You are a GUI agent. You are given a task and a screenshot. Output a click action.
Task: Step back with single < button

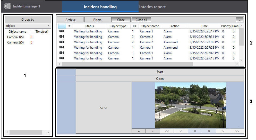pyautogui.click(x=181, y=131)
